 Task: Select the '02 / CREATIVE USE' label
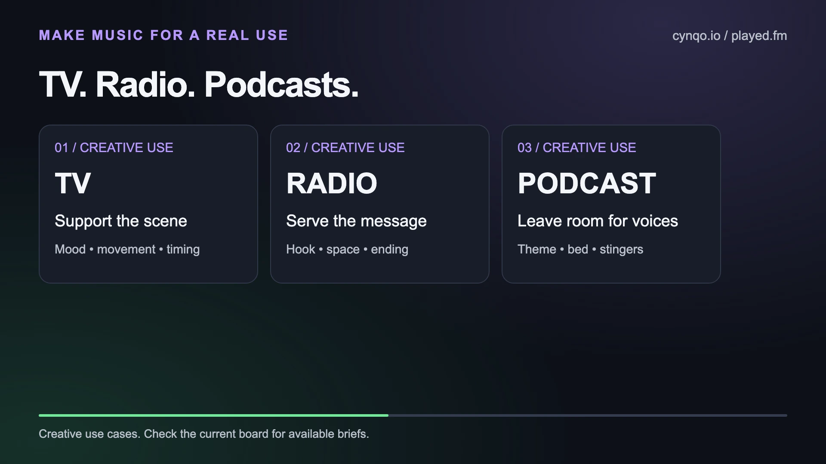pos(345,148)
